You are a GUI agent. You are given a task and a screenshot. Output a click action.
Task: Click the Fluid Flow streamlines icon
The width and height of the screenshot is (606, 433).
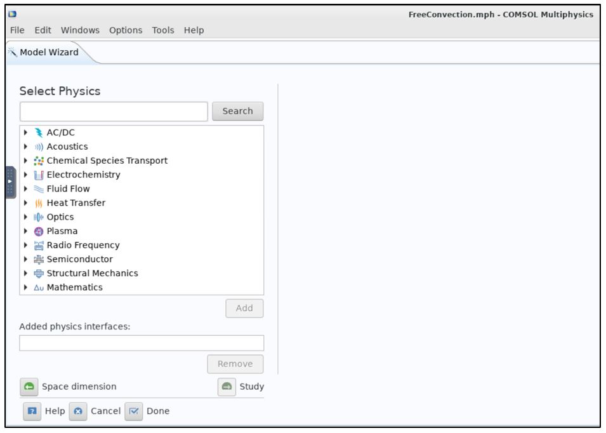[x=39, y=189]
